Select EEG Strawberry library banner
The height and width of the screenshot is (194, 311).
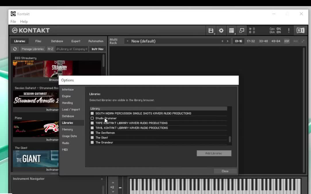pos(57,69)
